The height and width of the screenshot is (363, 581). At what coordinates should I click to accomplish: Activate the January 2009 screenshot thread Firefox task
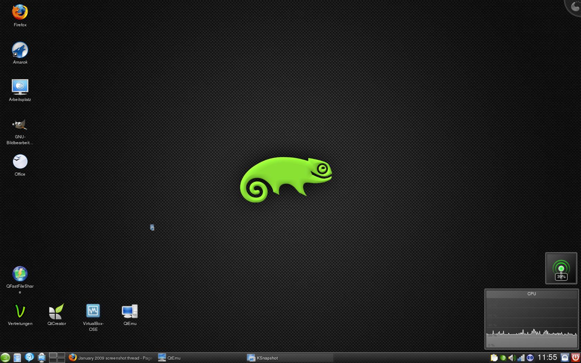point(111,358)
